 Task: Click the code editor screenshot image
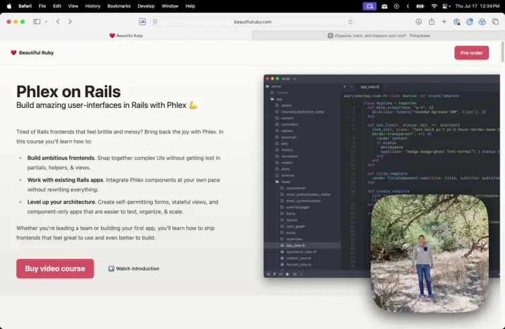click(x=382, y=176)
